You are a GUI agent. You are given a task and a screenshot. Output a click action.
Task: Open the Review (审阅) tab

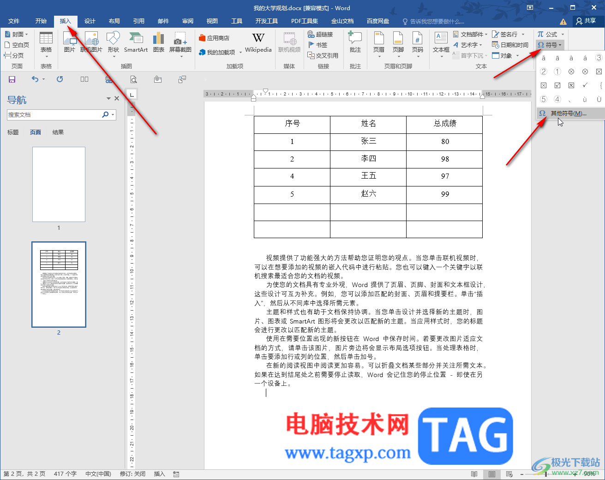[x=188, y=21]
